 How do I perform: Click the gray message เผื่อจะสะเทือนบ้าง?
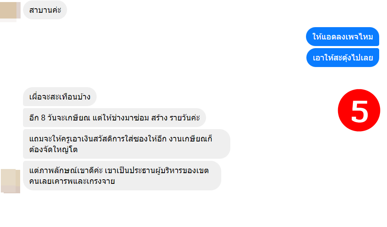(60, 97)
